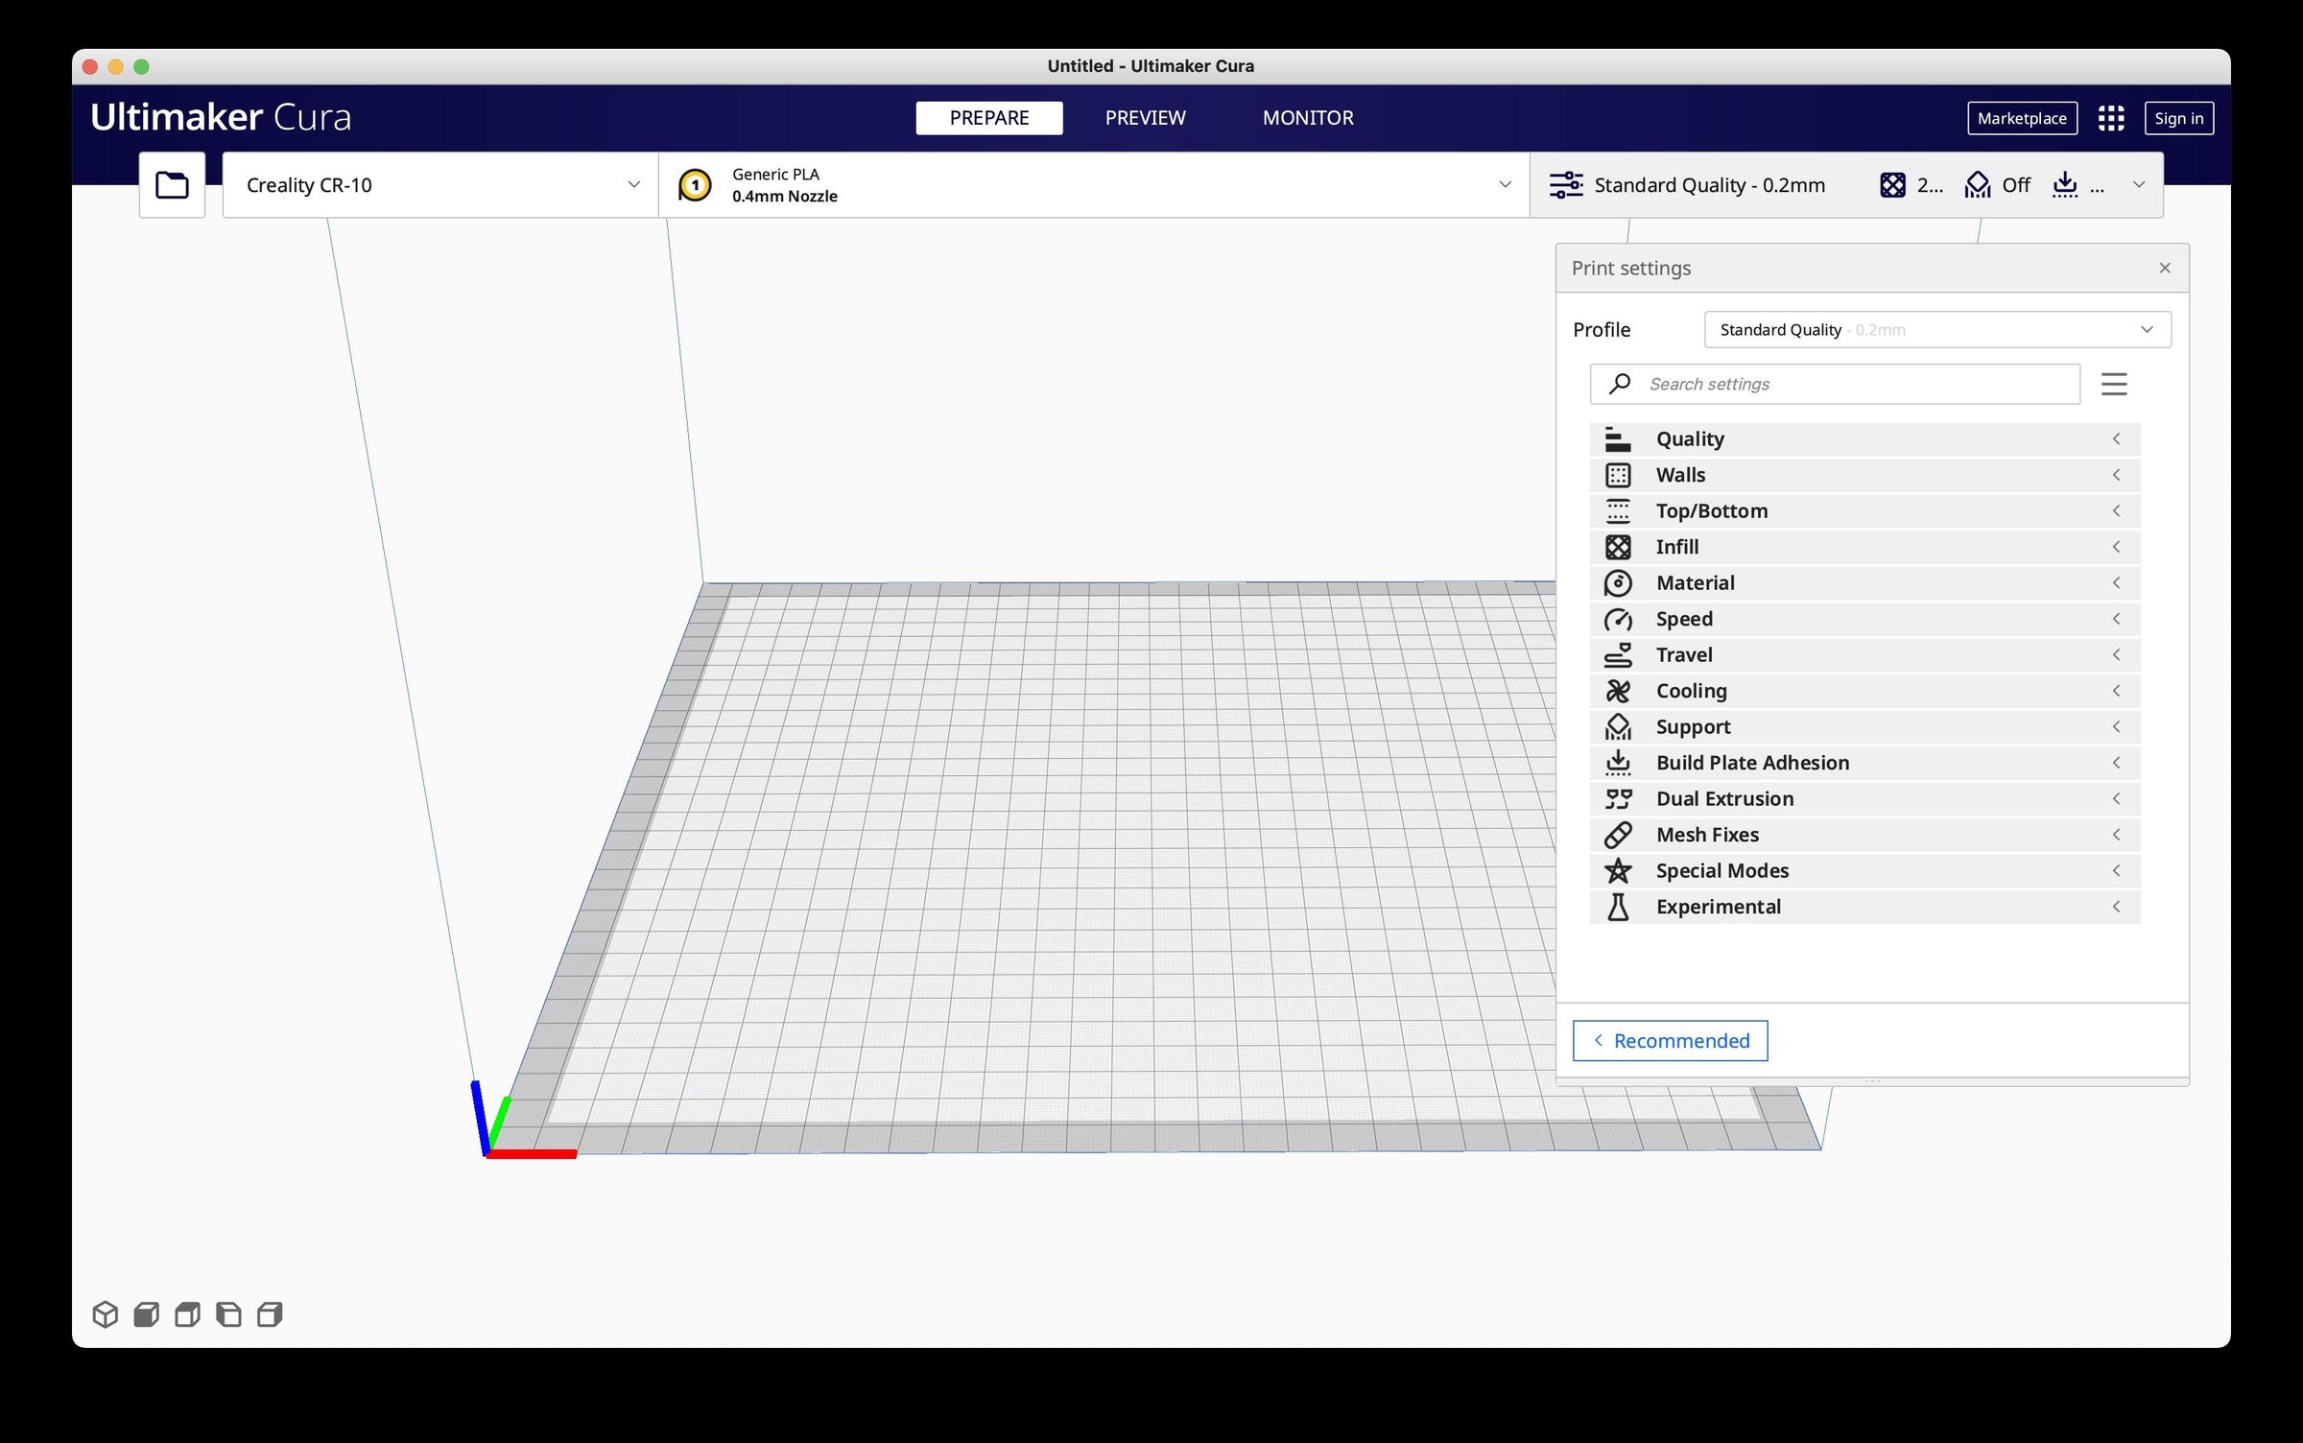
Task: Click the search magnifier icon
Action: [x=1620, y=384]
